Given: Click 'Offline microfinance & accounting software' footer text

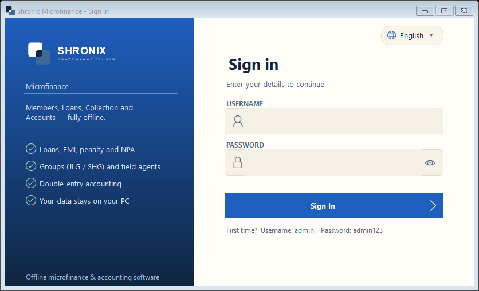Looking at the screenshot, I should click(x=93, y=277).
